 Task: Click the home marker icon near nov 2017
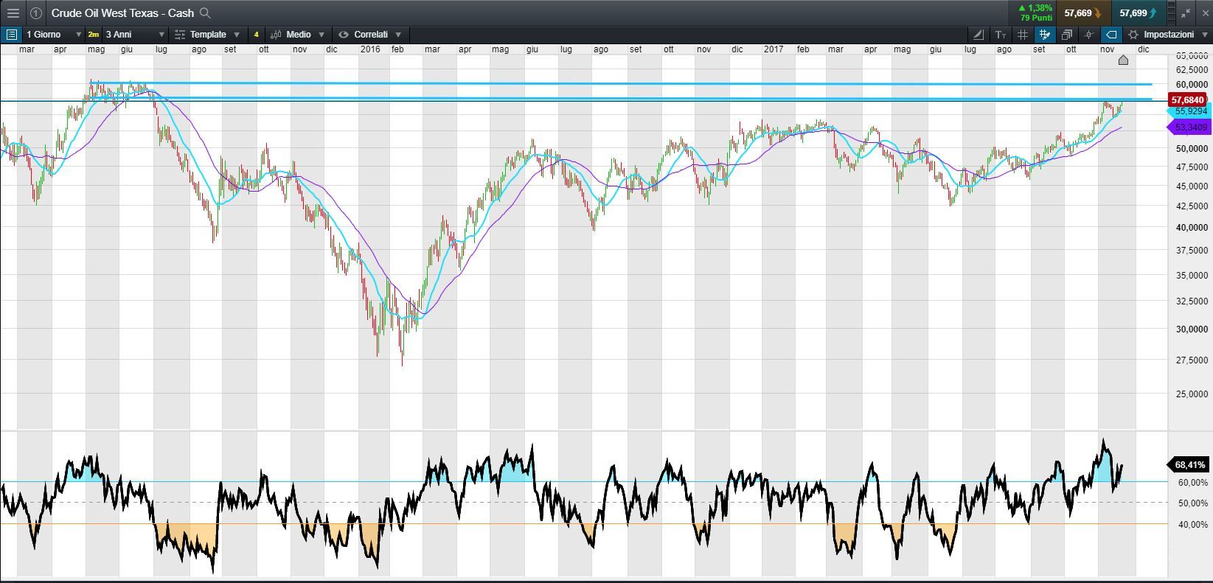tap(1123, 60)
